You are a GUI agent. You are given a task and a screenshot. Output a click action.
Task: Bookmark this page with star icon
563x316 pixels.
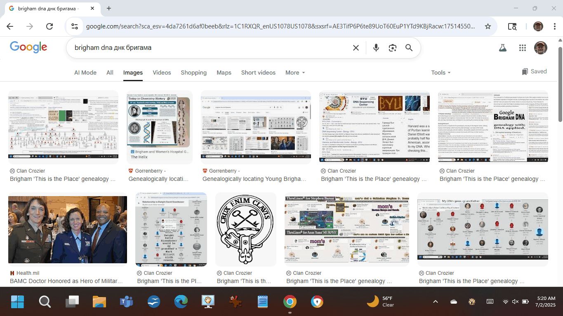[x=488, y=26]
